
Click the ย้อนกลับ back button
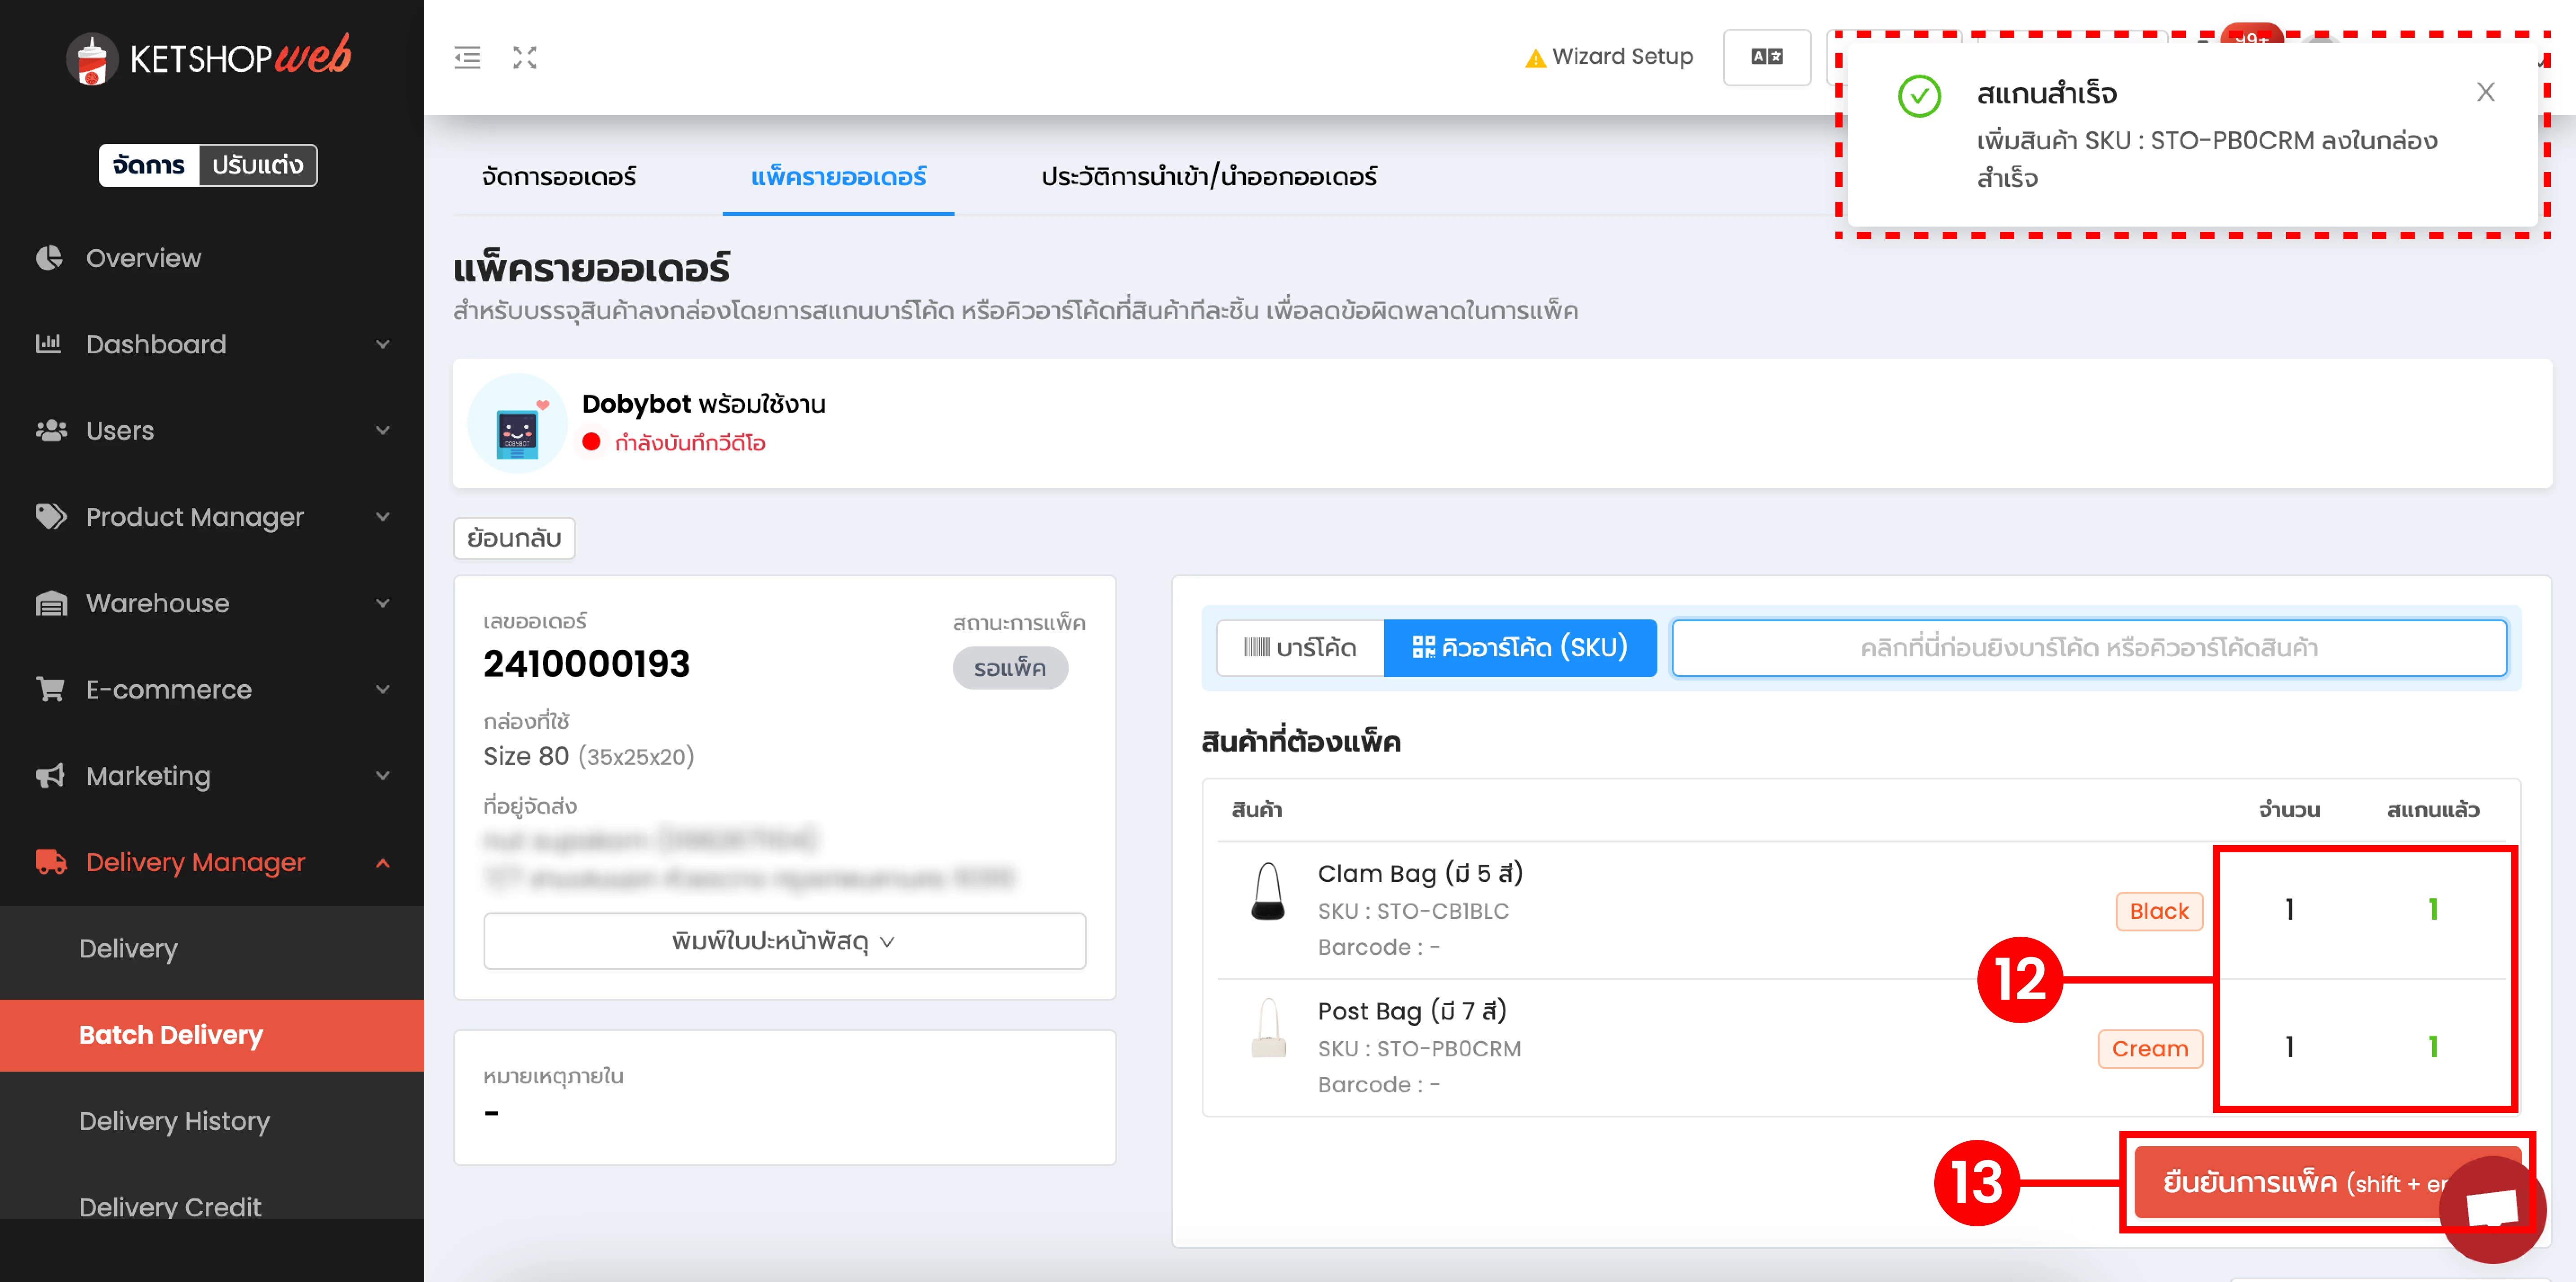click(514, 538)
